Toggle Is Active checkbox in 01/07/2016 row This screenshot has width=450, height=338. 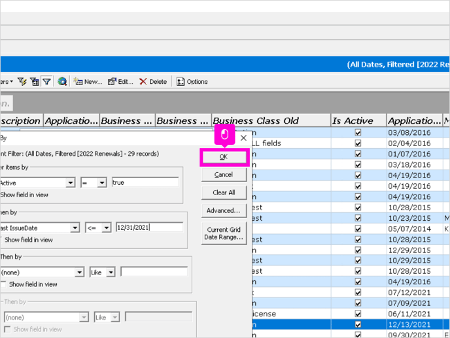click(x=358, y=154)
